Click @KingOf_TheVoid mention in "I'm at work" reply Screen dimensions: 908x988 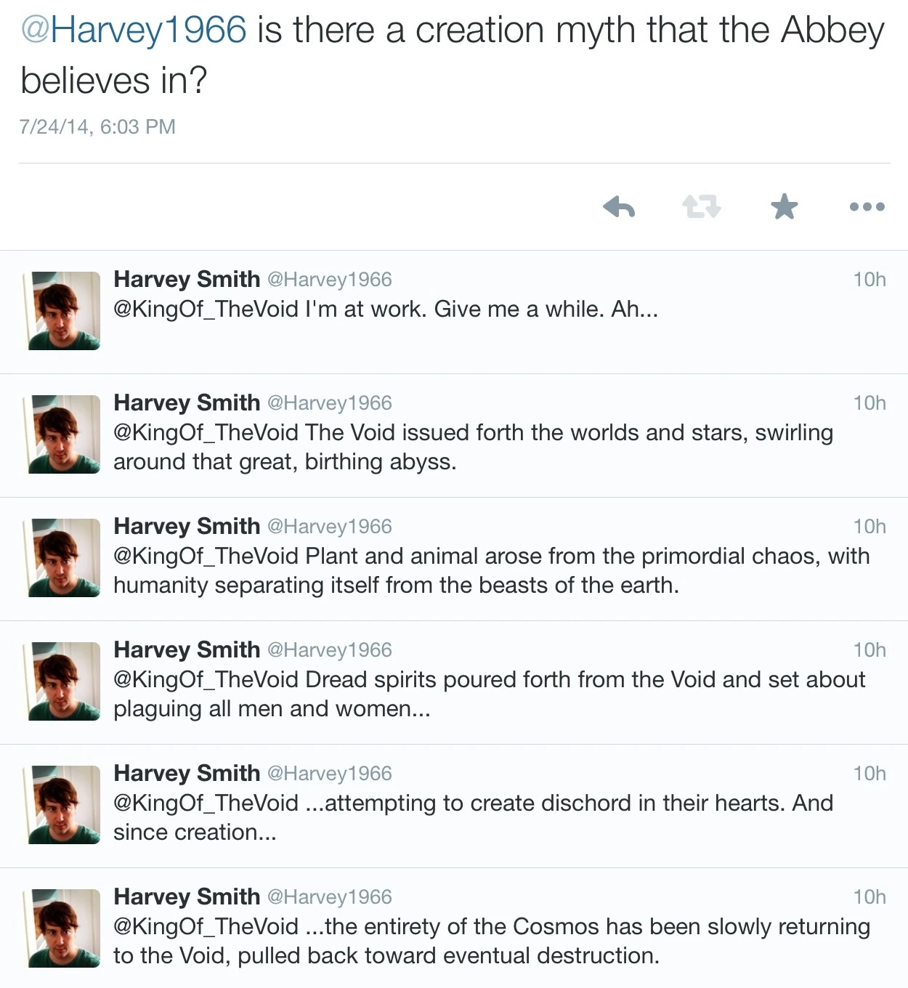[206, 309]
